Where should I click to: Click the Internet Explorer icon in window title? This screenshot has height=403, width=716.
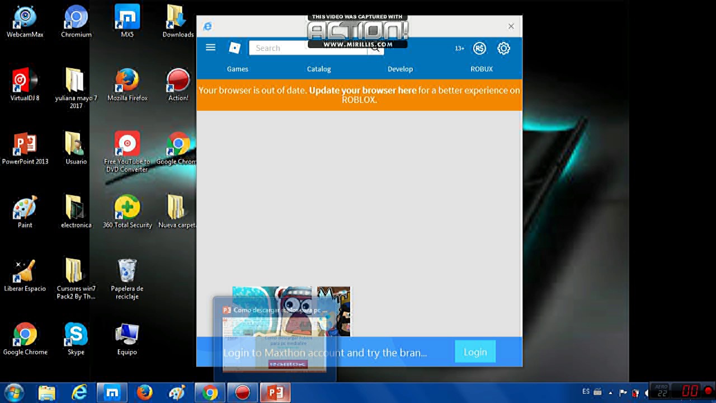[x=208, y=26]
